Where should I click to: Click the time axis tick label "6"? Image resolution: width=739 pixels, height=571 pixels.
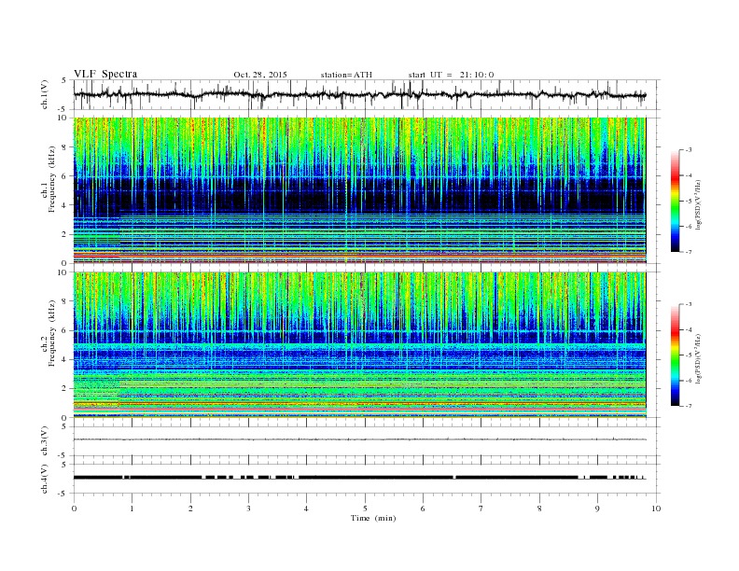click(423, 508)
